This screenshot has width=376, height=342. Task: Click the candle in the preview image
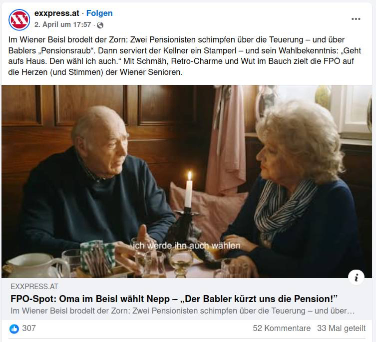pyautogui.click(x=189, y=189)
